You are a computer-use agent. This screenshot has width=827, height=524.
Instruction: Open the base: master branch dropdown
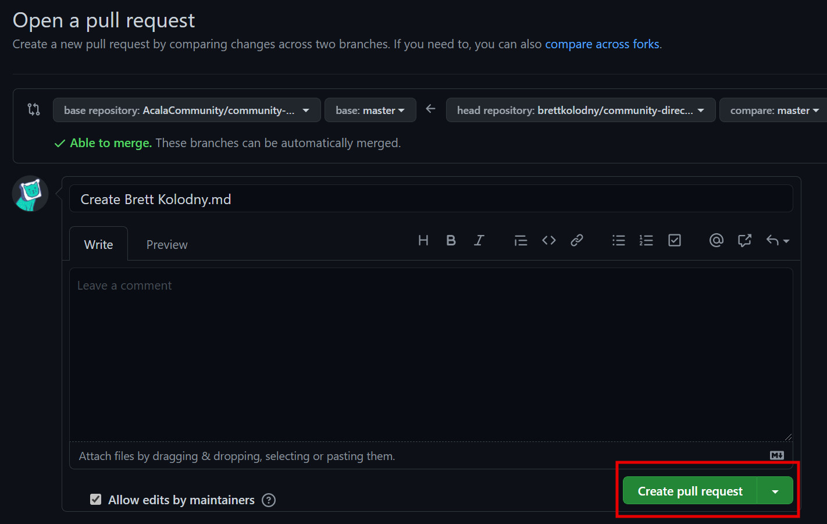pyautogui.click(x=370, y=110)
